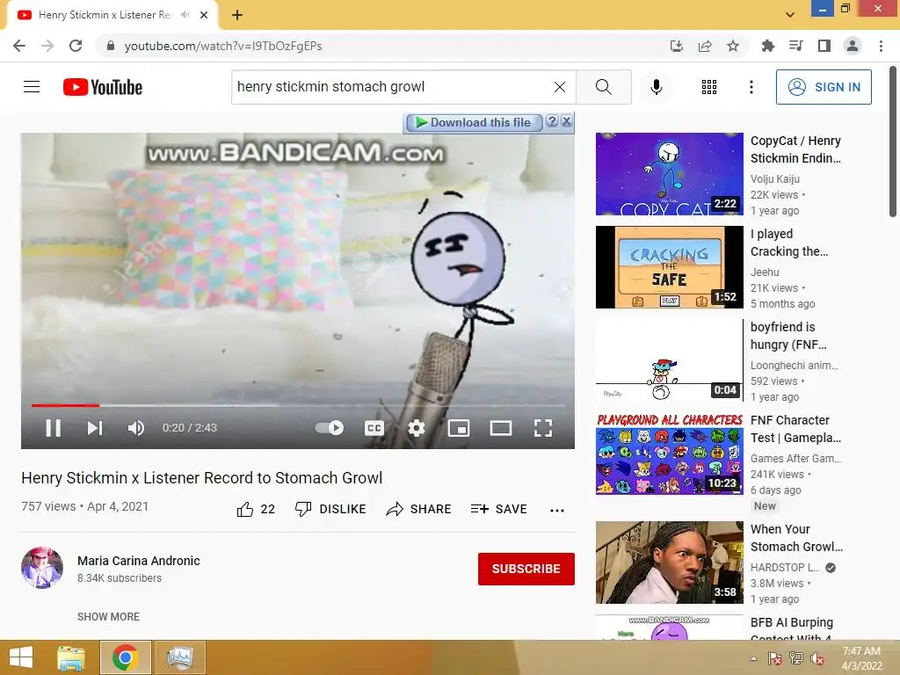
Task: Click the install app icon in the address bar
Action: coord(677,46)
